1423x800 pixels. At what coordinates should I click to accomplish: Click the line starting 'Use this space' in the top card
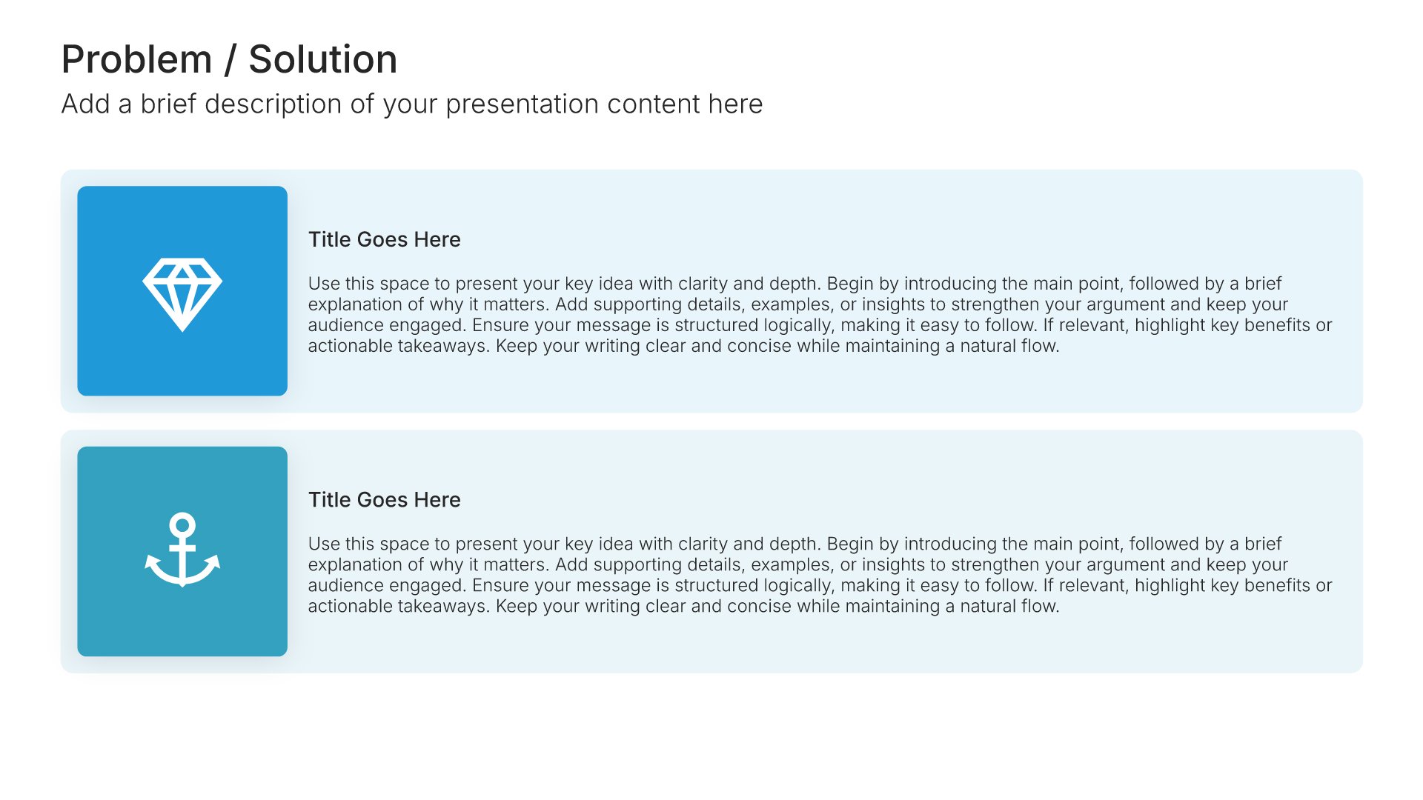click(x=795, y=284)
